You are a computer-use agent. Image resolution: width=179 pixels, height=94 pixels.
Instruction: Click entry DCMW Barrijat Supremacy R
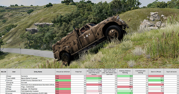point(38,93)
